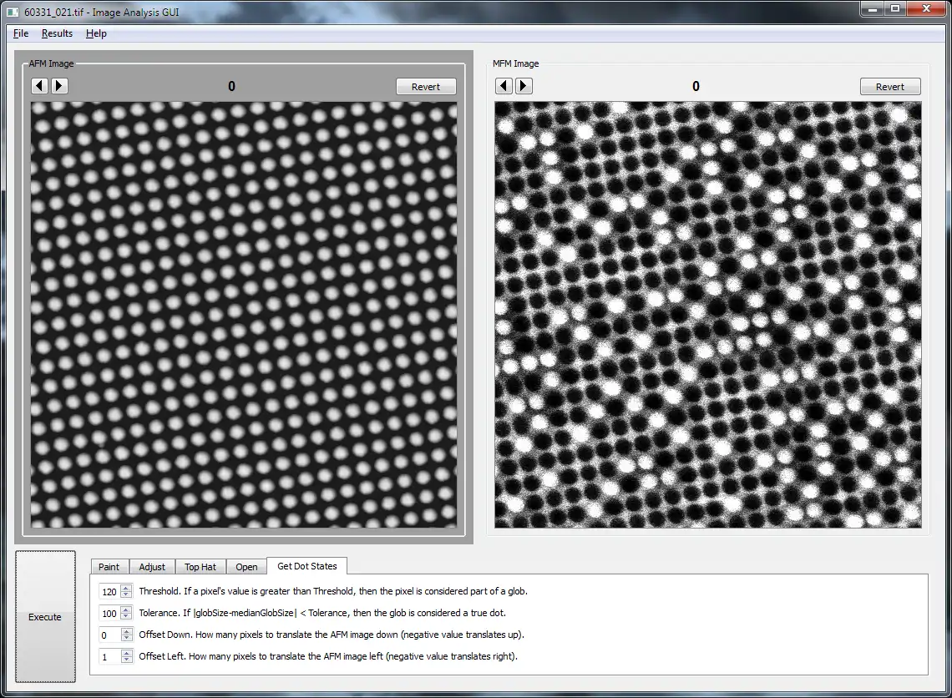Open the Help menu
952x698 pixels.
click(96, 33)
